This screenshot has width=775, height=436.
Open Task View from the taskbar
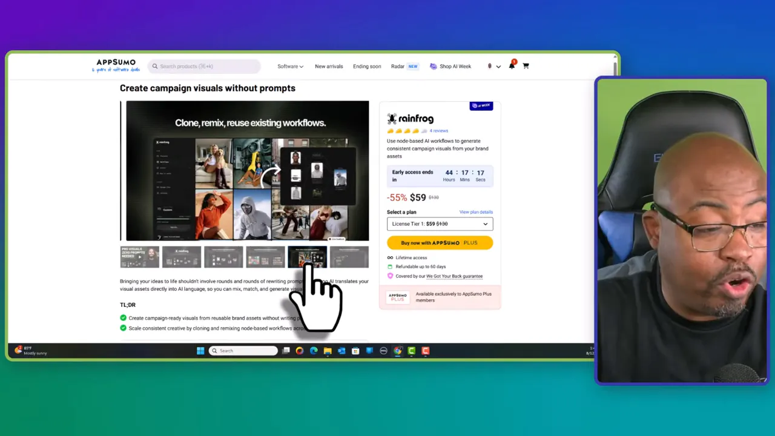pyautogui.click(x=286, y=351)
